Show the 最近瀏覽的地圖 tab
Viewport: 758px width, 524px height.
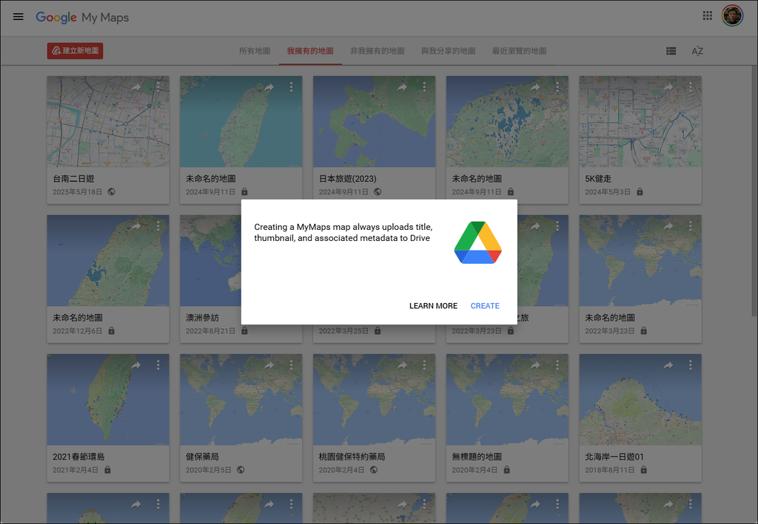tap(519, 51)
